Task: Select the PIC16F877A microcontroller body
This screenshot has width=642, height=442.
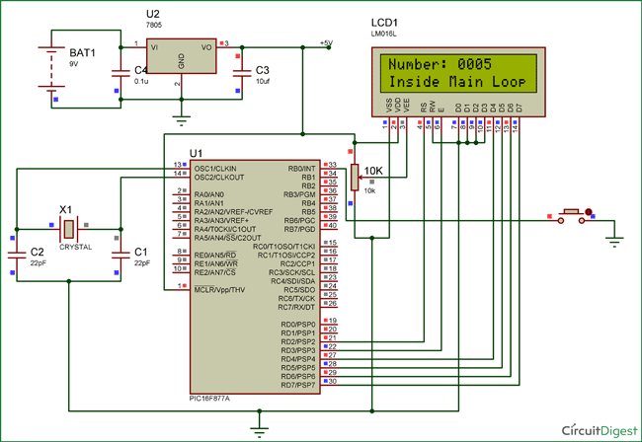Action: [252, 276]
